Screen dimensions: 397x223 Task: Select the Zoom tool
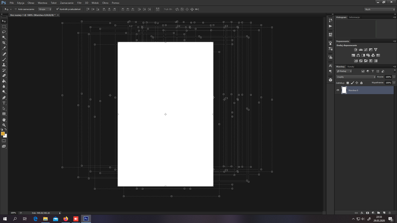pos(4,125)
